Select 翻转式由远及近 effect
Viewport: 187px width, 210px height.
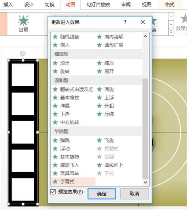(73, 89)
